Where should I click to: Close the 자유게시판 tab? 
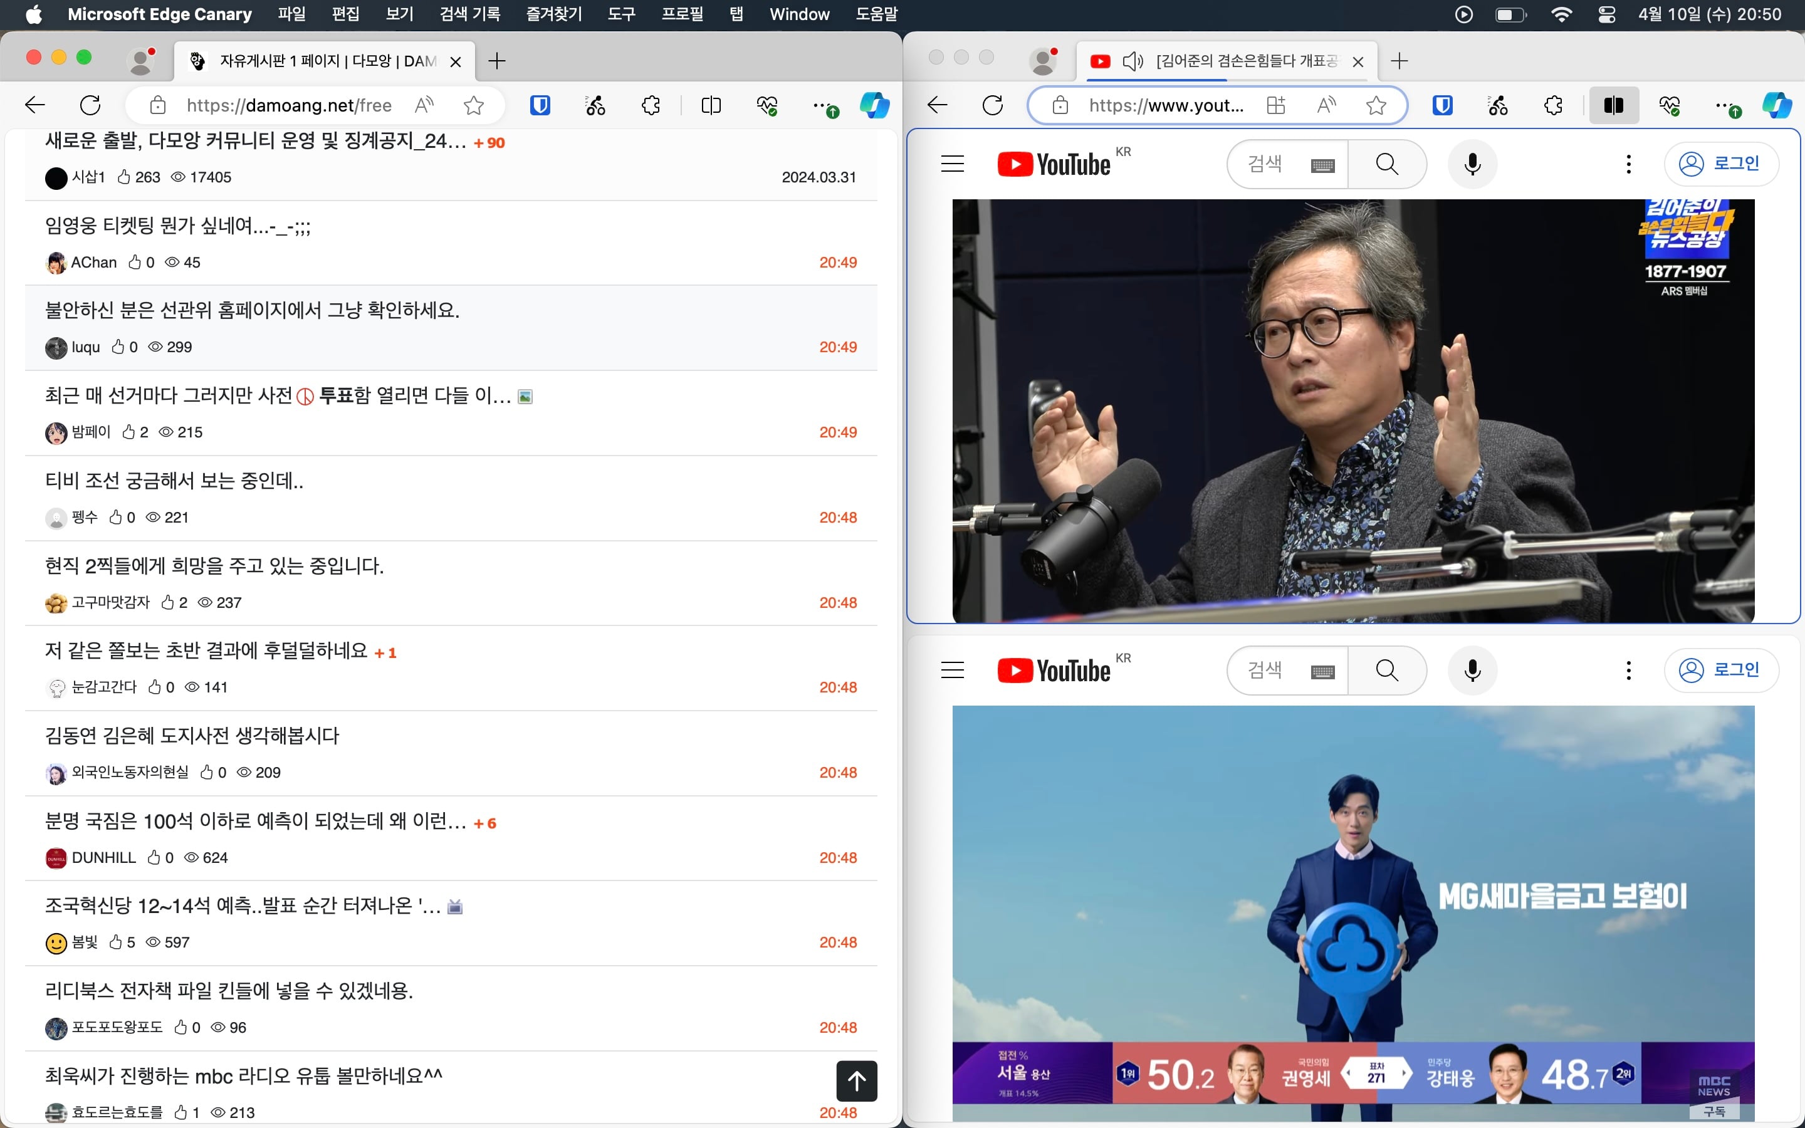click(x=456, y=61)
